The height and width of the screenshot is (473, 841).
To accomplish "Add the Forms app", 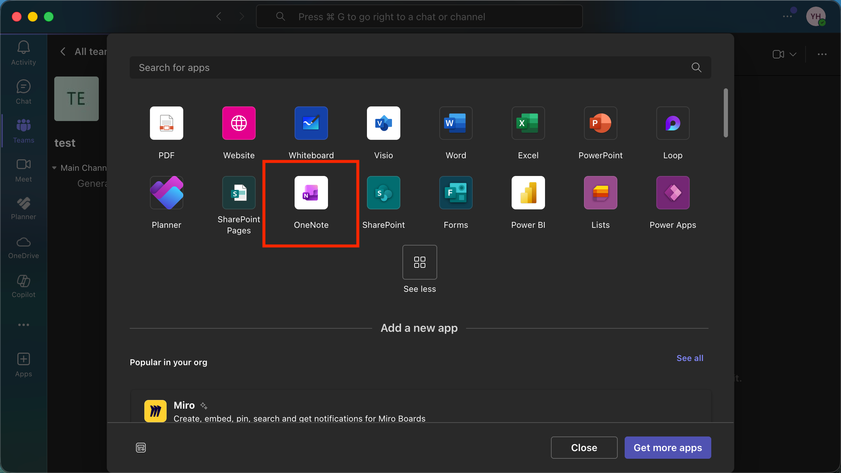I will pos(456,193).
